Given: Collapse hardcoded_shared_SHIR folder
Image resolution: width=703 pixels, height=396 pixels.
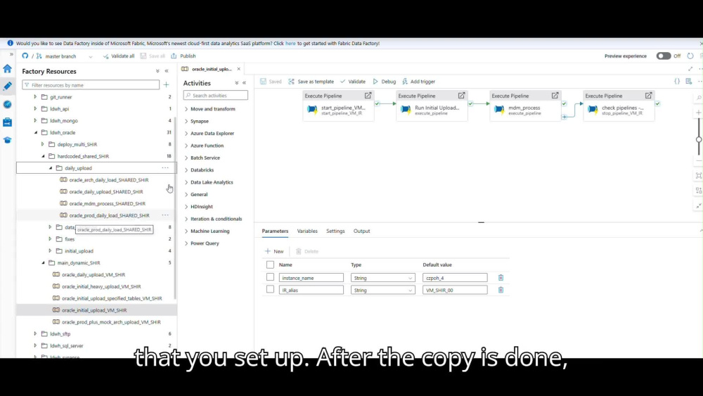Looking at the screenshot, I should tap(43, 156).
